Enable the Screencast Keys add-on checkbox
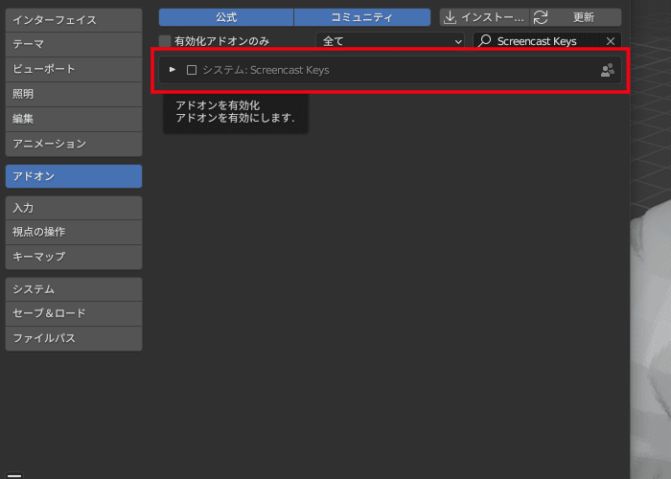671x479 pixels. click(192, 70)
